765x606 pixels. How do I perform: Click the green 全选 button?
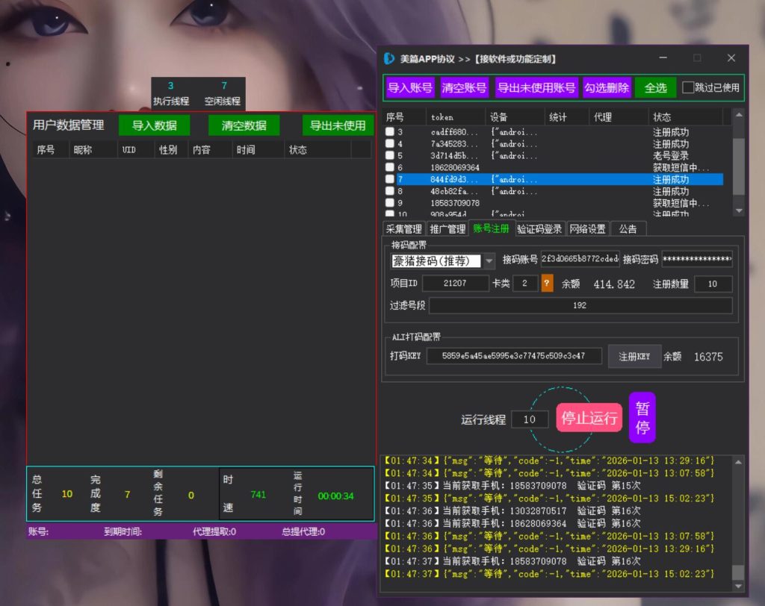tap(655, 87)
